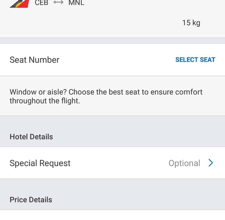Click "throughout the flight." in the seat hint
This screenshot has height=220, width=225.
(45, 101)
